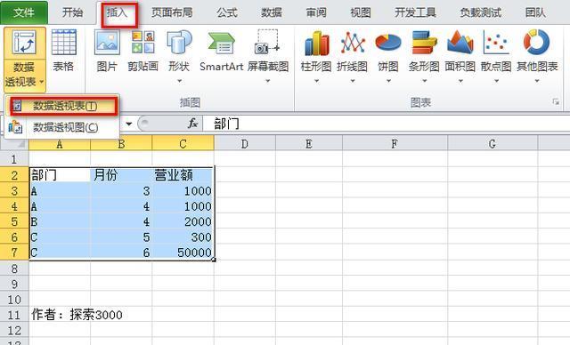Expand the 形状 shapes dropdown

coord(179,81)
